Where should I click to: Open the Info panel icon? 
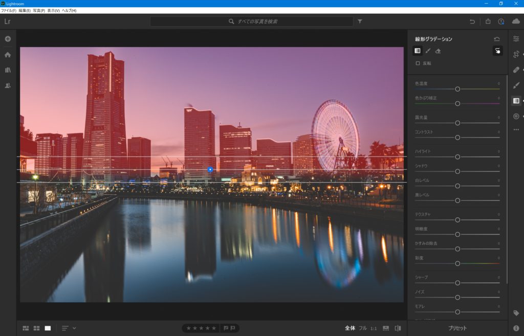(516, 328)
